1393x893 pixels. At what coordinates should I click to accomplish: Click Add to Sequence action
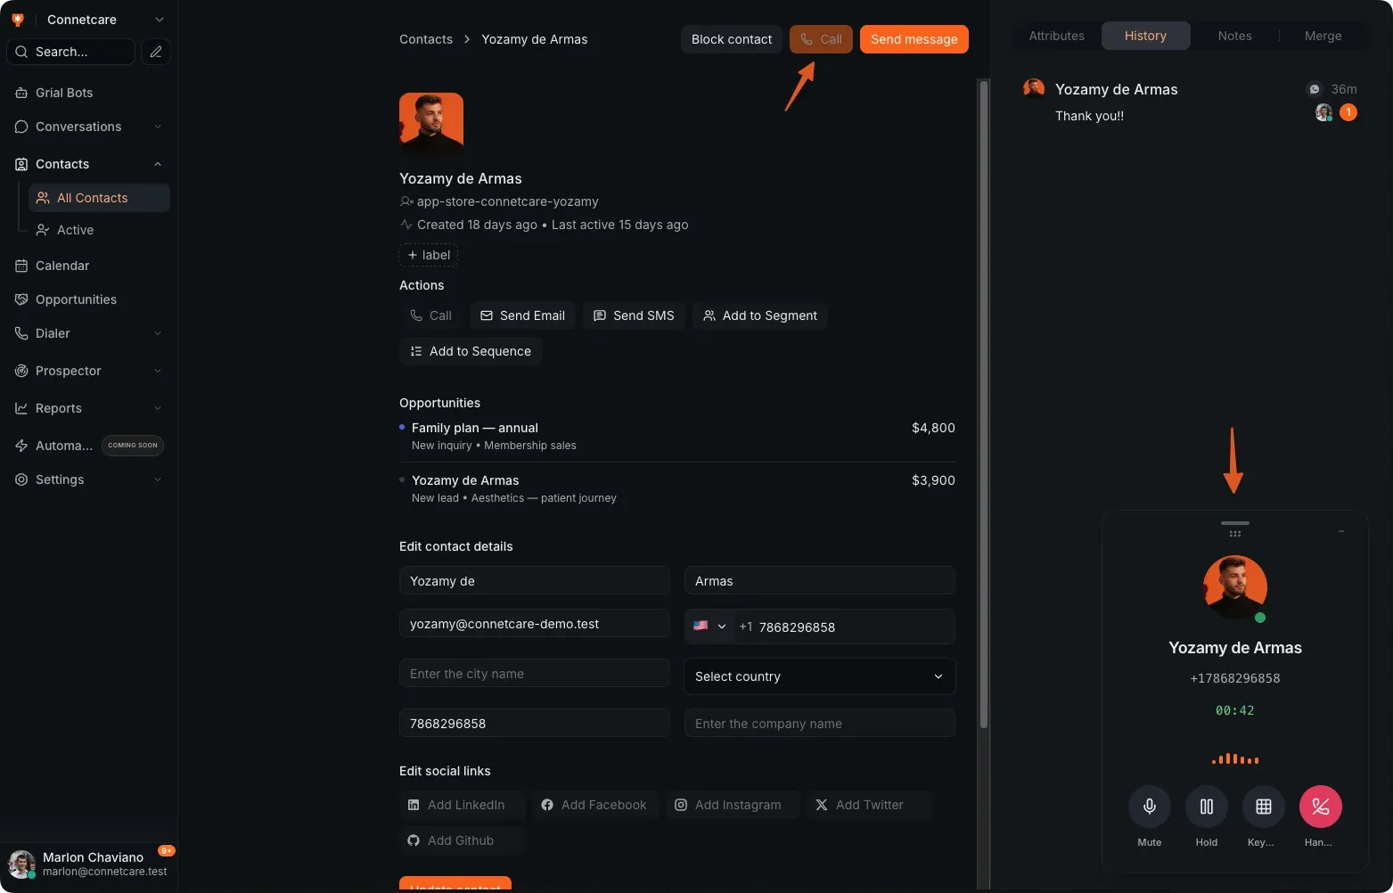471,351
